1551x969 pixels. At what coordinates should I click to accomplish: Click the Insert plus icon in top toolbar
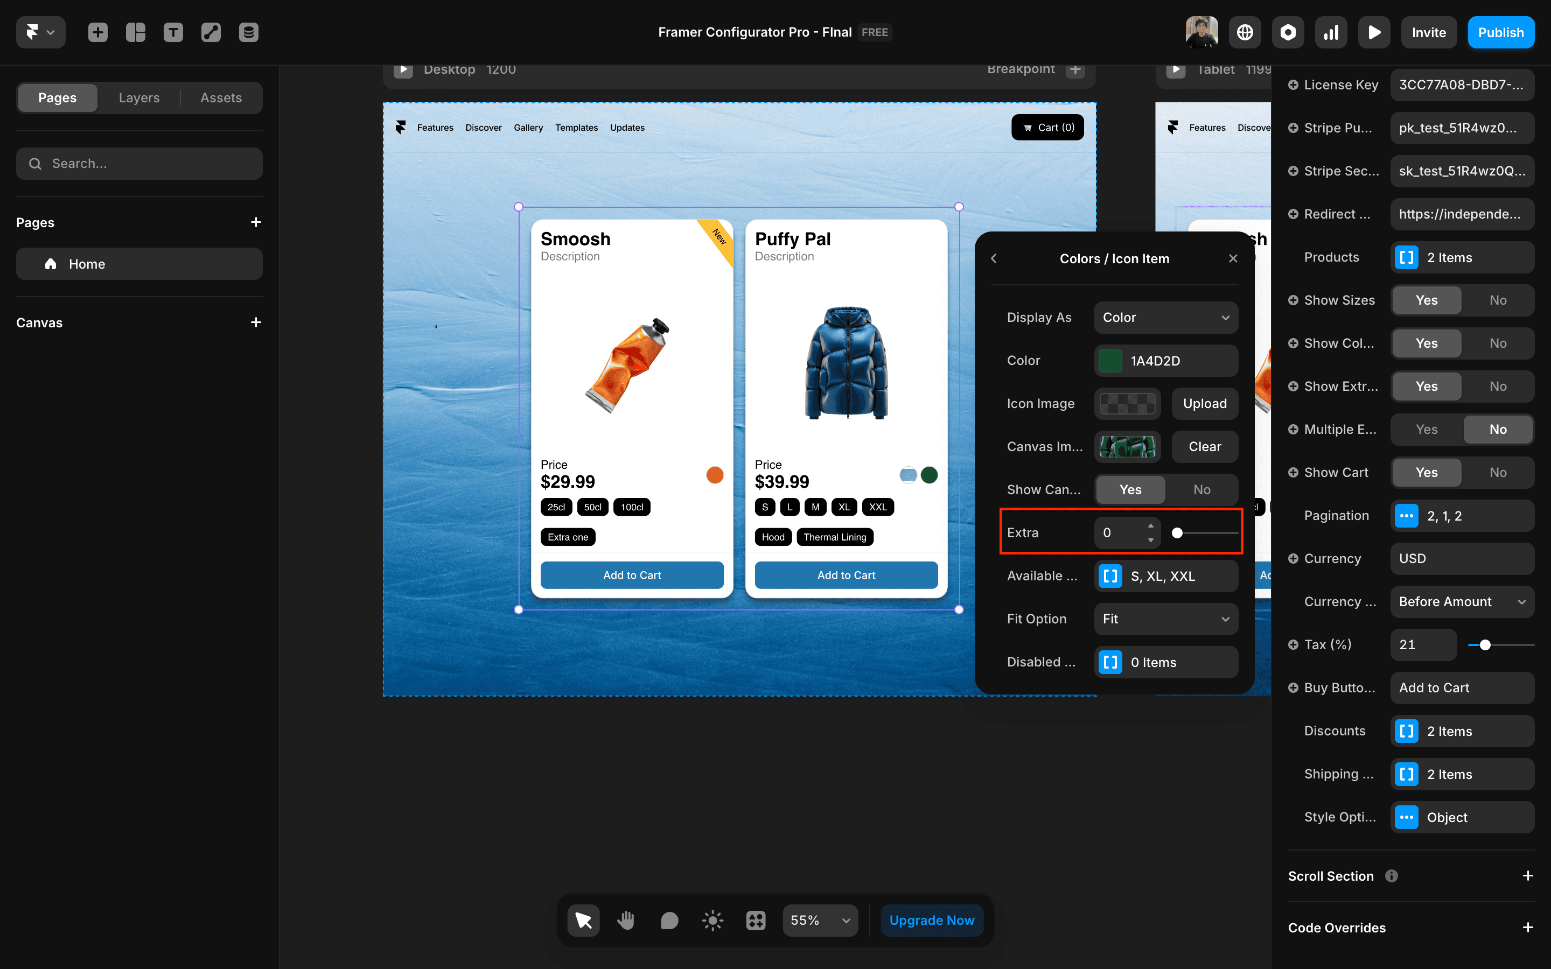[x=97, y=32]
